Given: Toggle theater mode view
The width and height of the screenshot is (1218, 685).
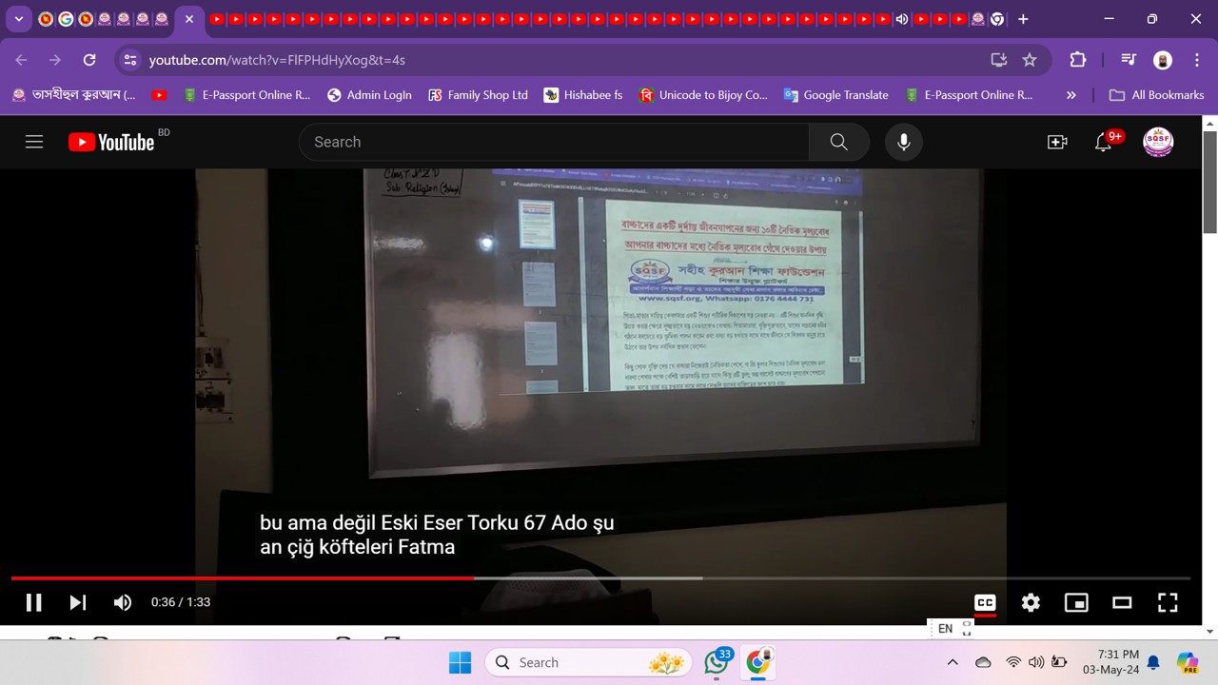Looking at the screenshot, I should (x=1122, y=602).
